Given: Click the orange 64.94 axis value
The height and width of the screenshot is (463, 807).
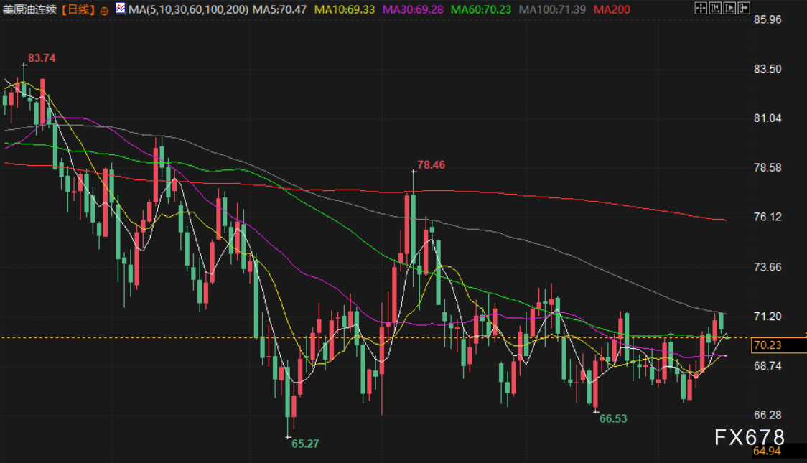Looking at the screenshot, I should pos(767,452).
